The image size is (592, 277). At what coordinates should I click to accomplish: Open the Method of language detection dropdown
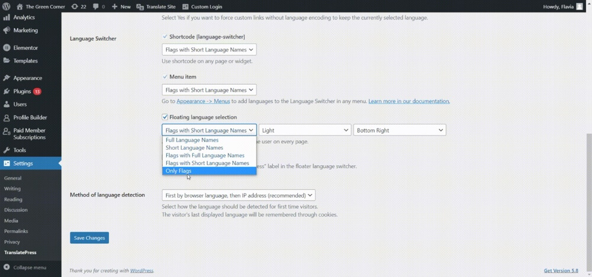(x=238, y=195)
